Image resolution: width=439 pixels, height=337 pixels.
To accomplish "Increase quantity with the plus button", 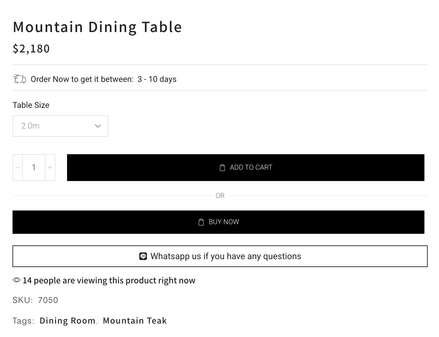I will point(50,168).
